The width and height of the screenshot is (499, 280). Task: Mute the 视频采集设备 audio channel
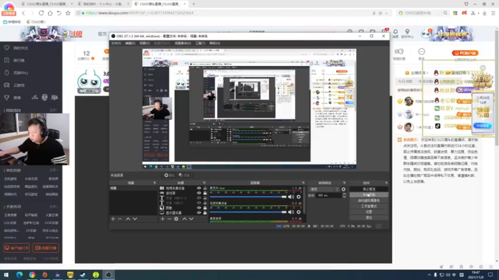point(291,212)
